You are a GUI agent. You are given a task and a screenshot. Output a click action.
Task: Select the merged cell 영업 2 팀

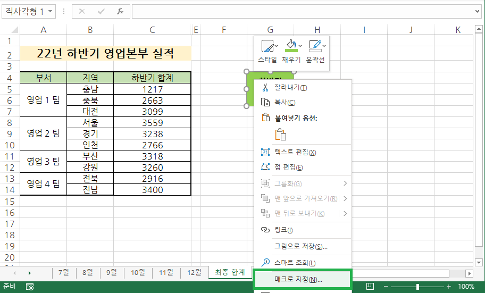point(43,133)
